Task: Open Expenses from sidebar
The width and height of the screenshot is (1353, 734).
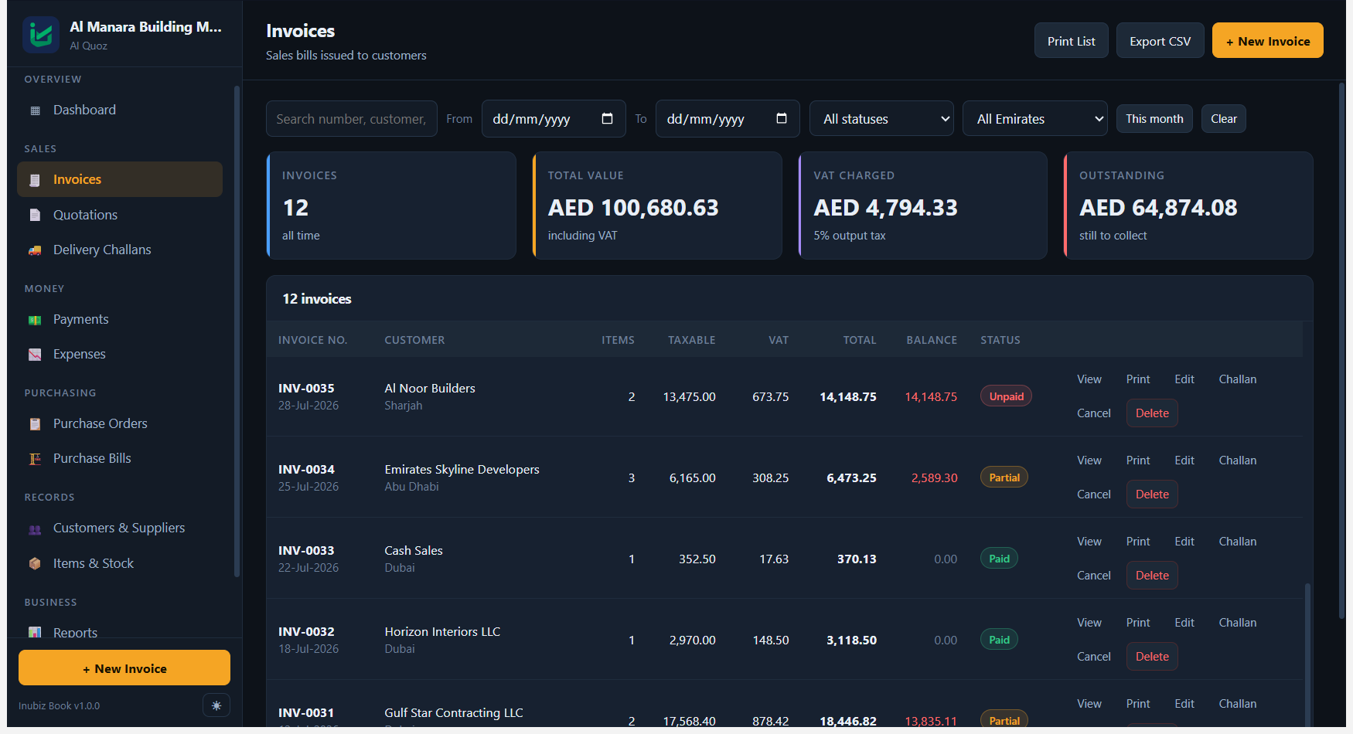Action: point(120,354)
